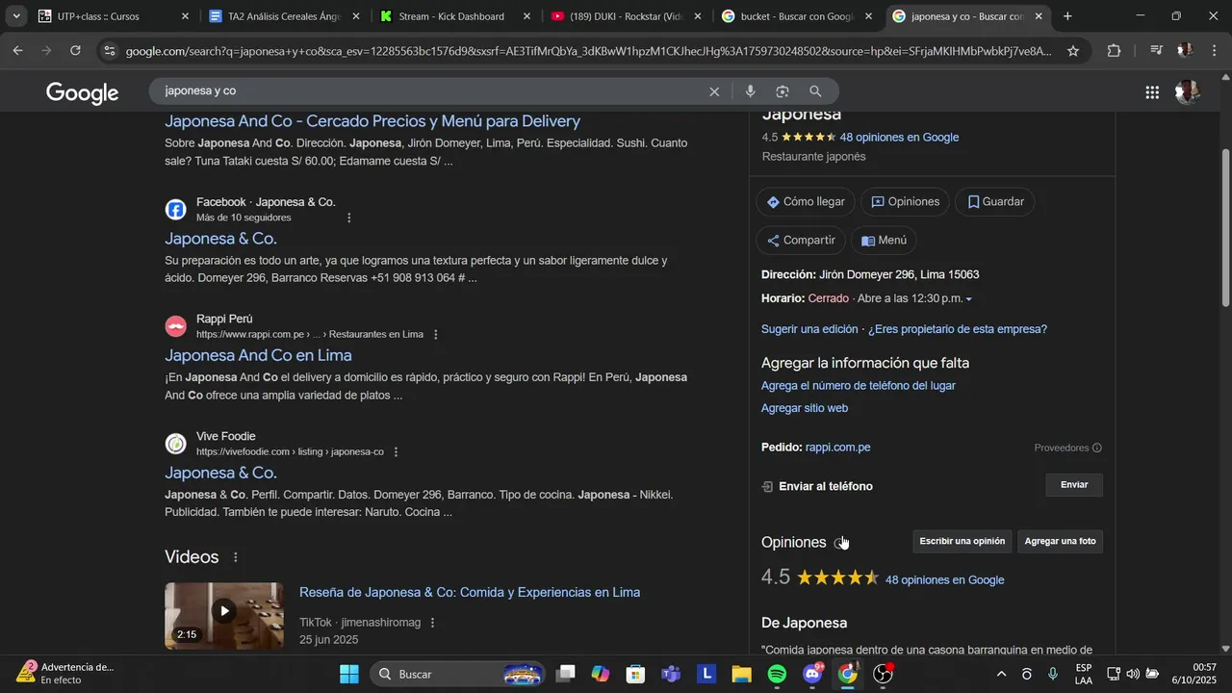Viewport: 1232px width, 693px height.
Task: Go to Google homepage via logo
Action: (x=83, y=93)
